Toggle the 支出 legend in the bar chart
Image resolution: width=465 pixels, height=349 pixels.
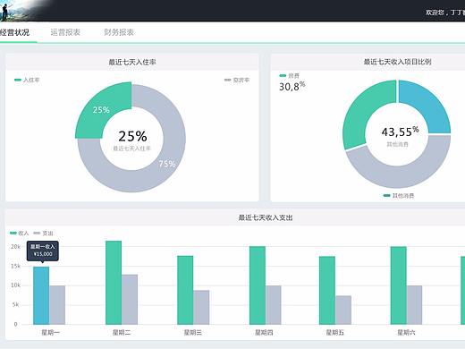pyautogui.click(x=44, y=233)
